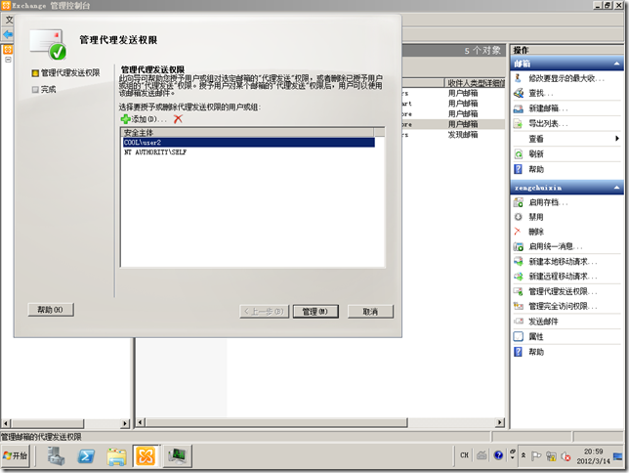The height and width of the screenshot is (473, 629).
Task: Click the 刷新 refresh icon
Action: [518, 154]
